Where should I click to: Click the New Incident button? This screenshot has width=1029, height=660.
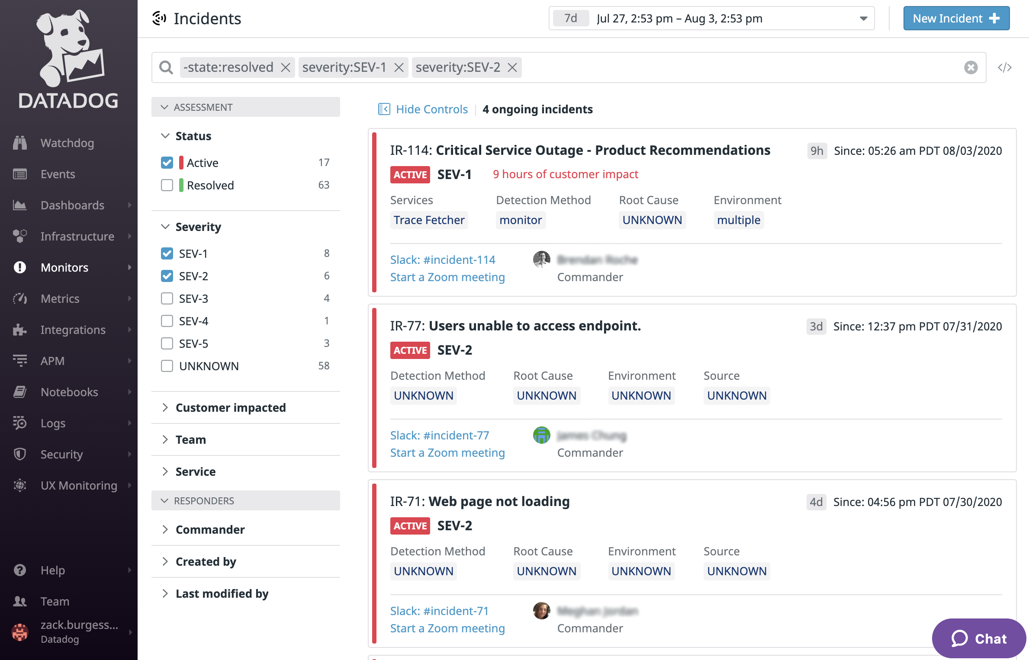[956, 19]
